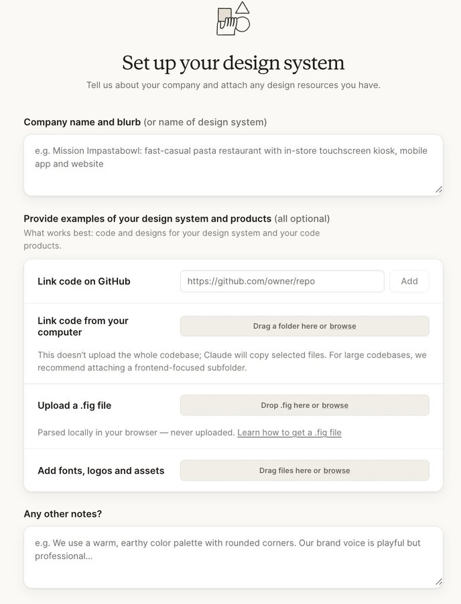The width and height of the screenshot is (461, 604).
Task: Click browse link in .fig drop zone
Action: tap(335, 405)
